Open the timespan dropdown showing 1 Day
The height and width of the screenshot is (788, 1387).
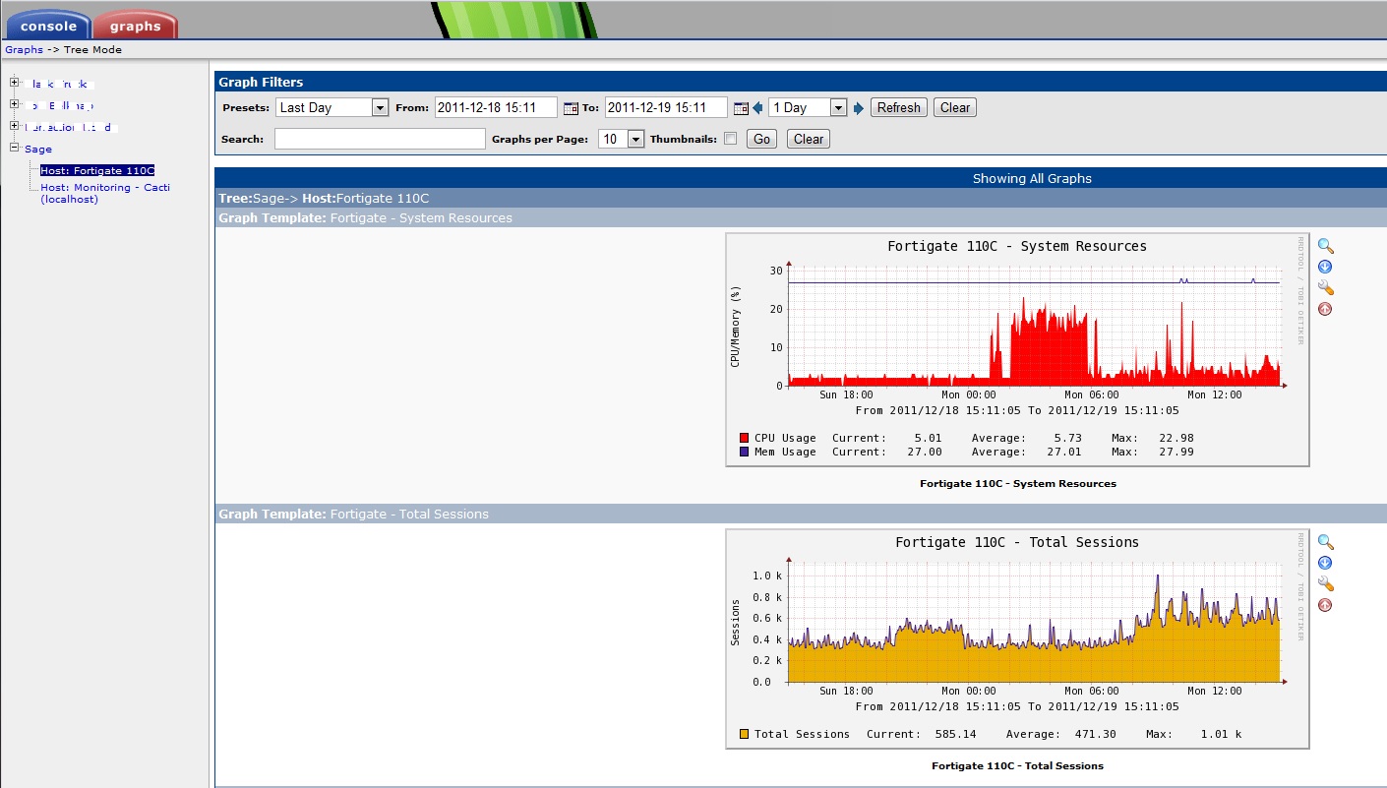[808, 107]
